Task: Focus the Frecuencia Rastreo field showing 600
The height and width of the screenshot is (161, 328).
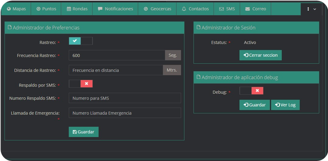Action: coord(117,55)
